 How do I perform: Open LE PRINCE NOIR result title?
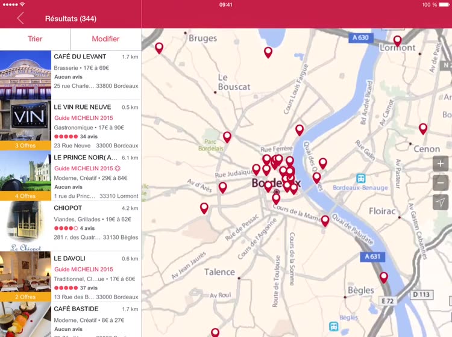pyautogui.click(x=86, y=158)
